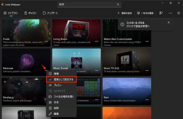Open the 1 有効な壁紙 control panel
The width and height of the screenshot is (183, 119).
click(x=145, y=13)
